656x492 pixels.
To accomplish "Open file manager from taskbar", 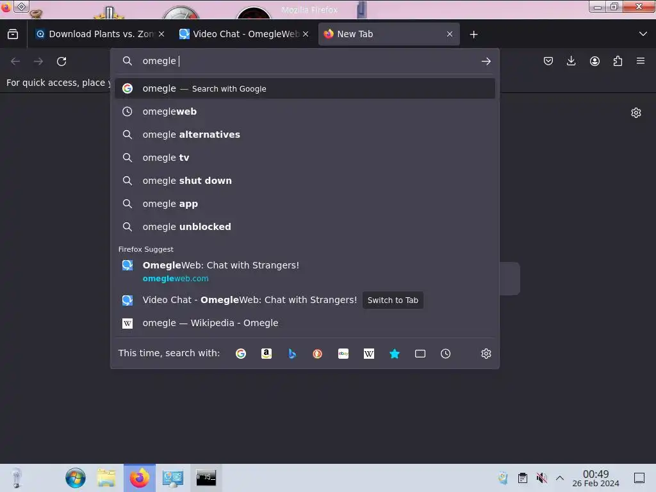I will pos(106,478).
